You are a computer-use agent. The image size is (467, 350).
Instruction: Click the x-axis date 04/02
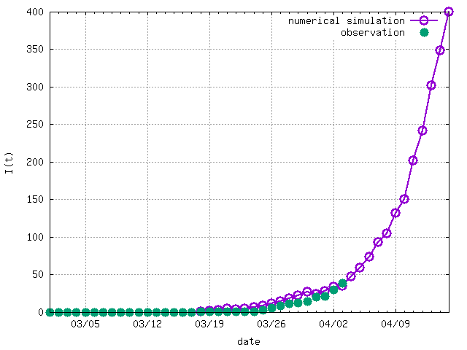pyautogui.click(x=333, y=324)
